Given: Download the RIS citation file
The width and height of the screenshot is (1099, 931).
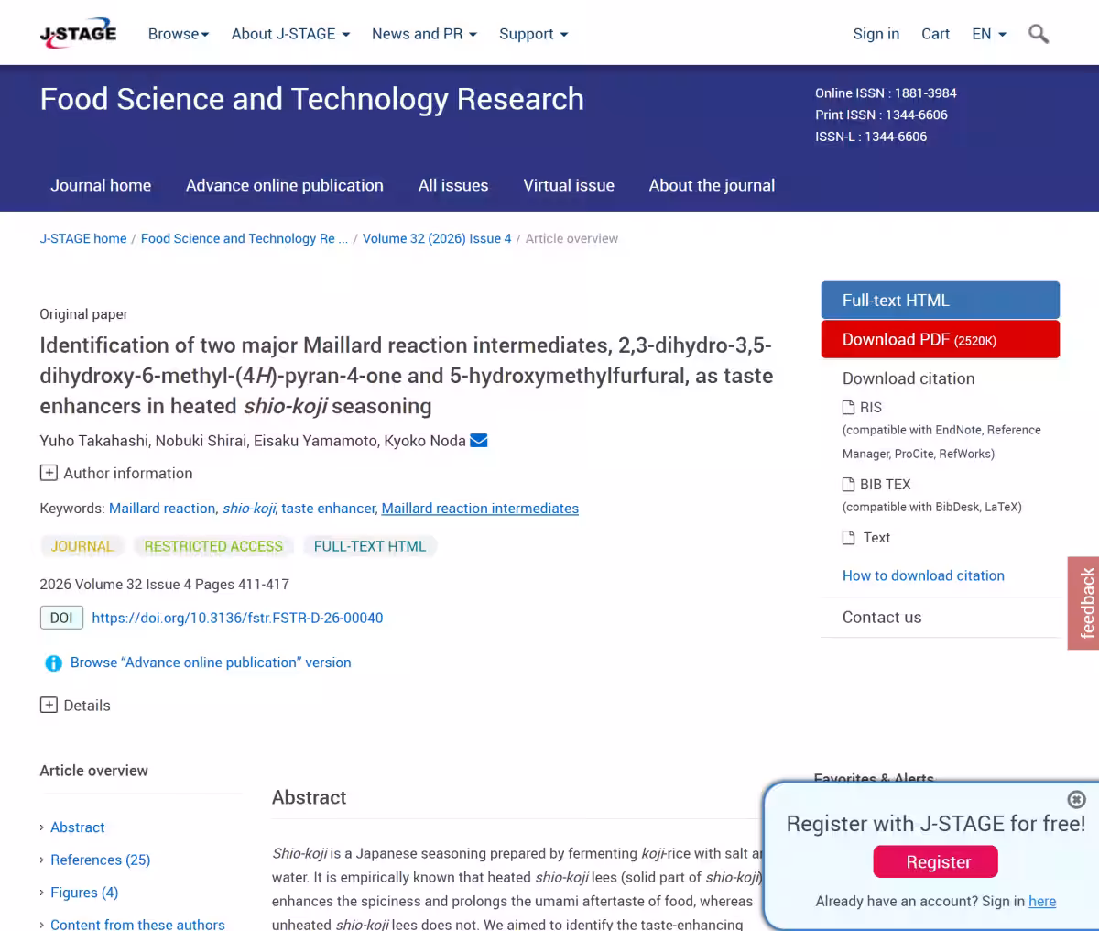Looking at the screenshot, I should pos(862,407).
